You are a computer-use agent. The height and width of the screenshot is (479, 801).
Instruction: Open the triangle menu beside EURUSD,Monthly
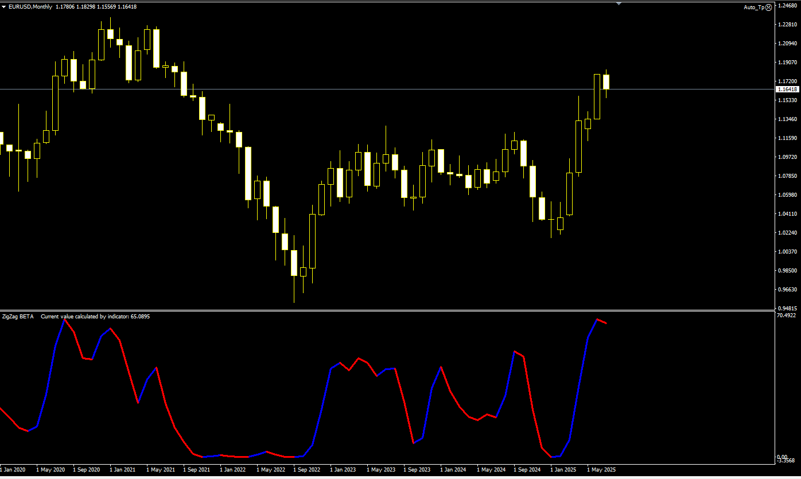(x=3, y=7)
